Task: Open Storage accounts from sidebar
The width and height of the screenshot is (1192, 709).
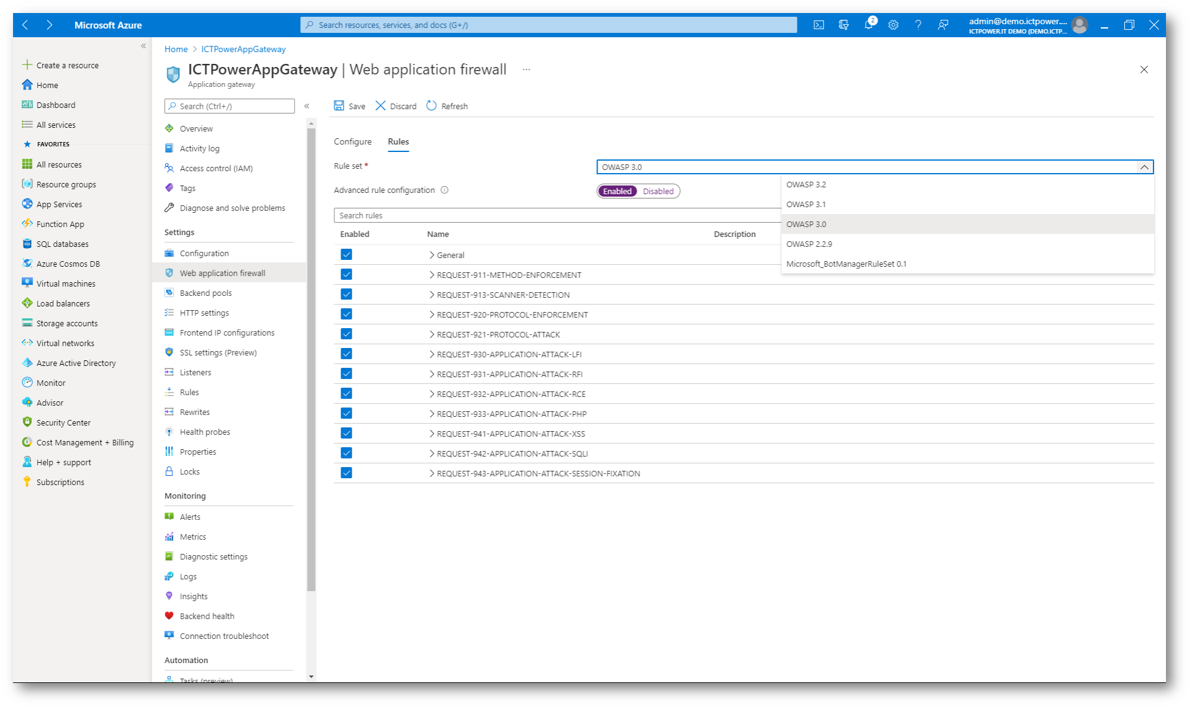Action: (66, 323)
